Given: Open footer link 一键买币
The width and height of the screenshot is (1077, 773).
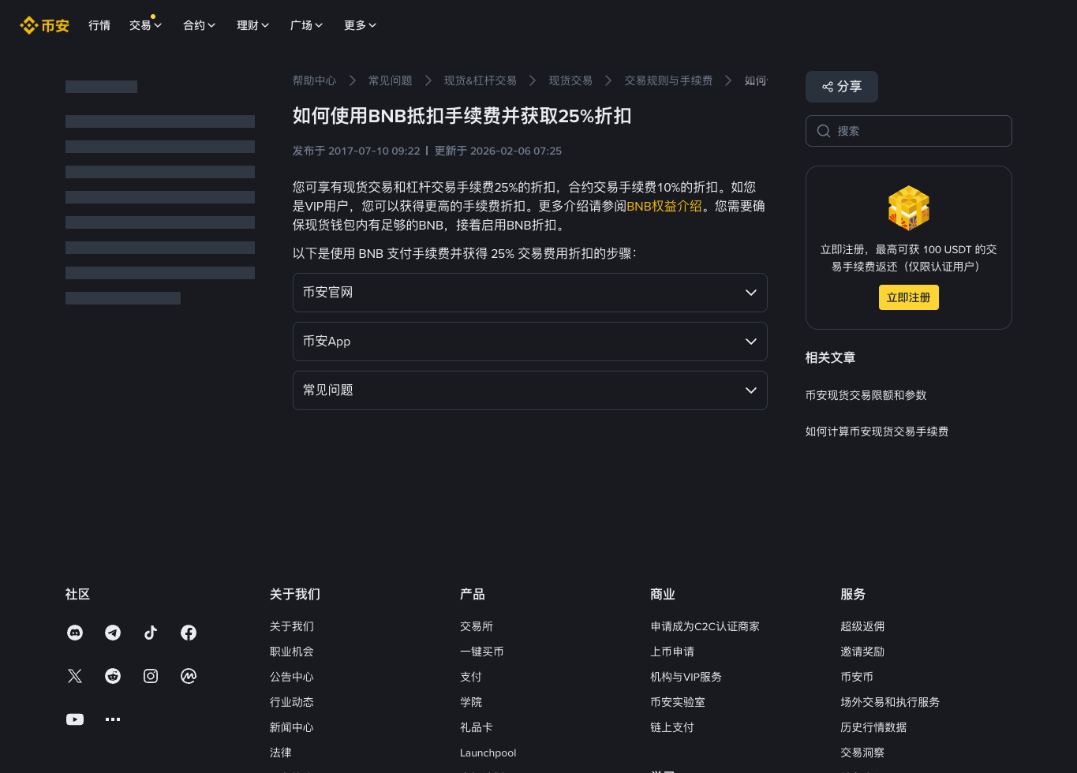Looking at the screenshot, I should pyautogui.click(x=482, y=652).
